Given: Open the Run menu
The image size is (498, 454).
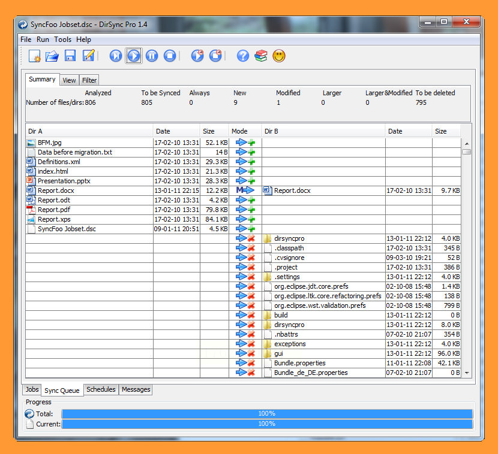Looking at the screenshot, I should (43, 40).
